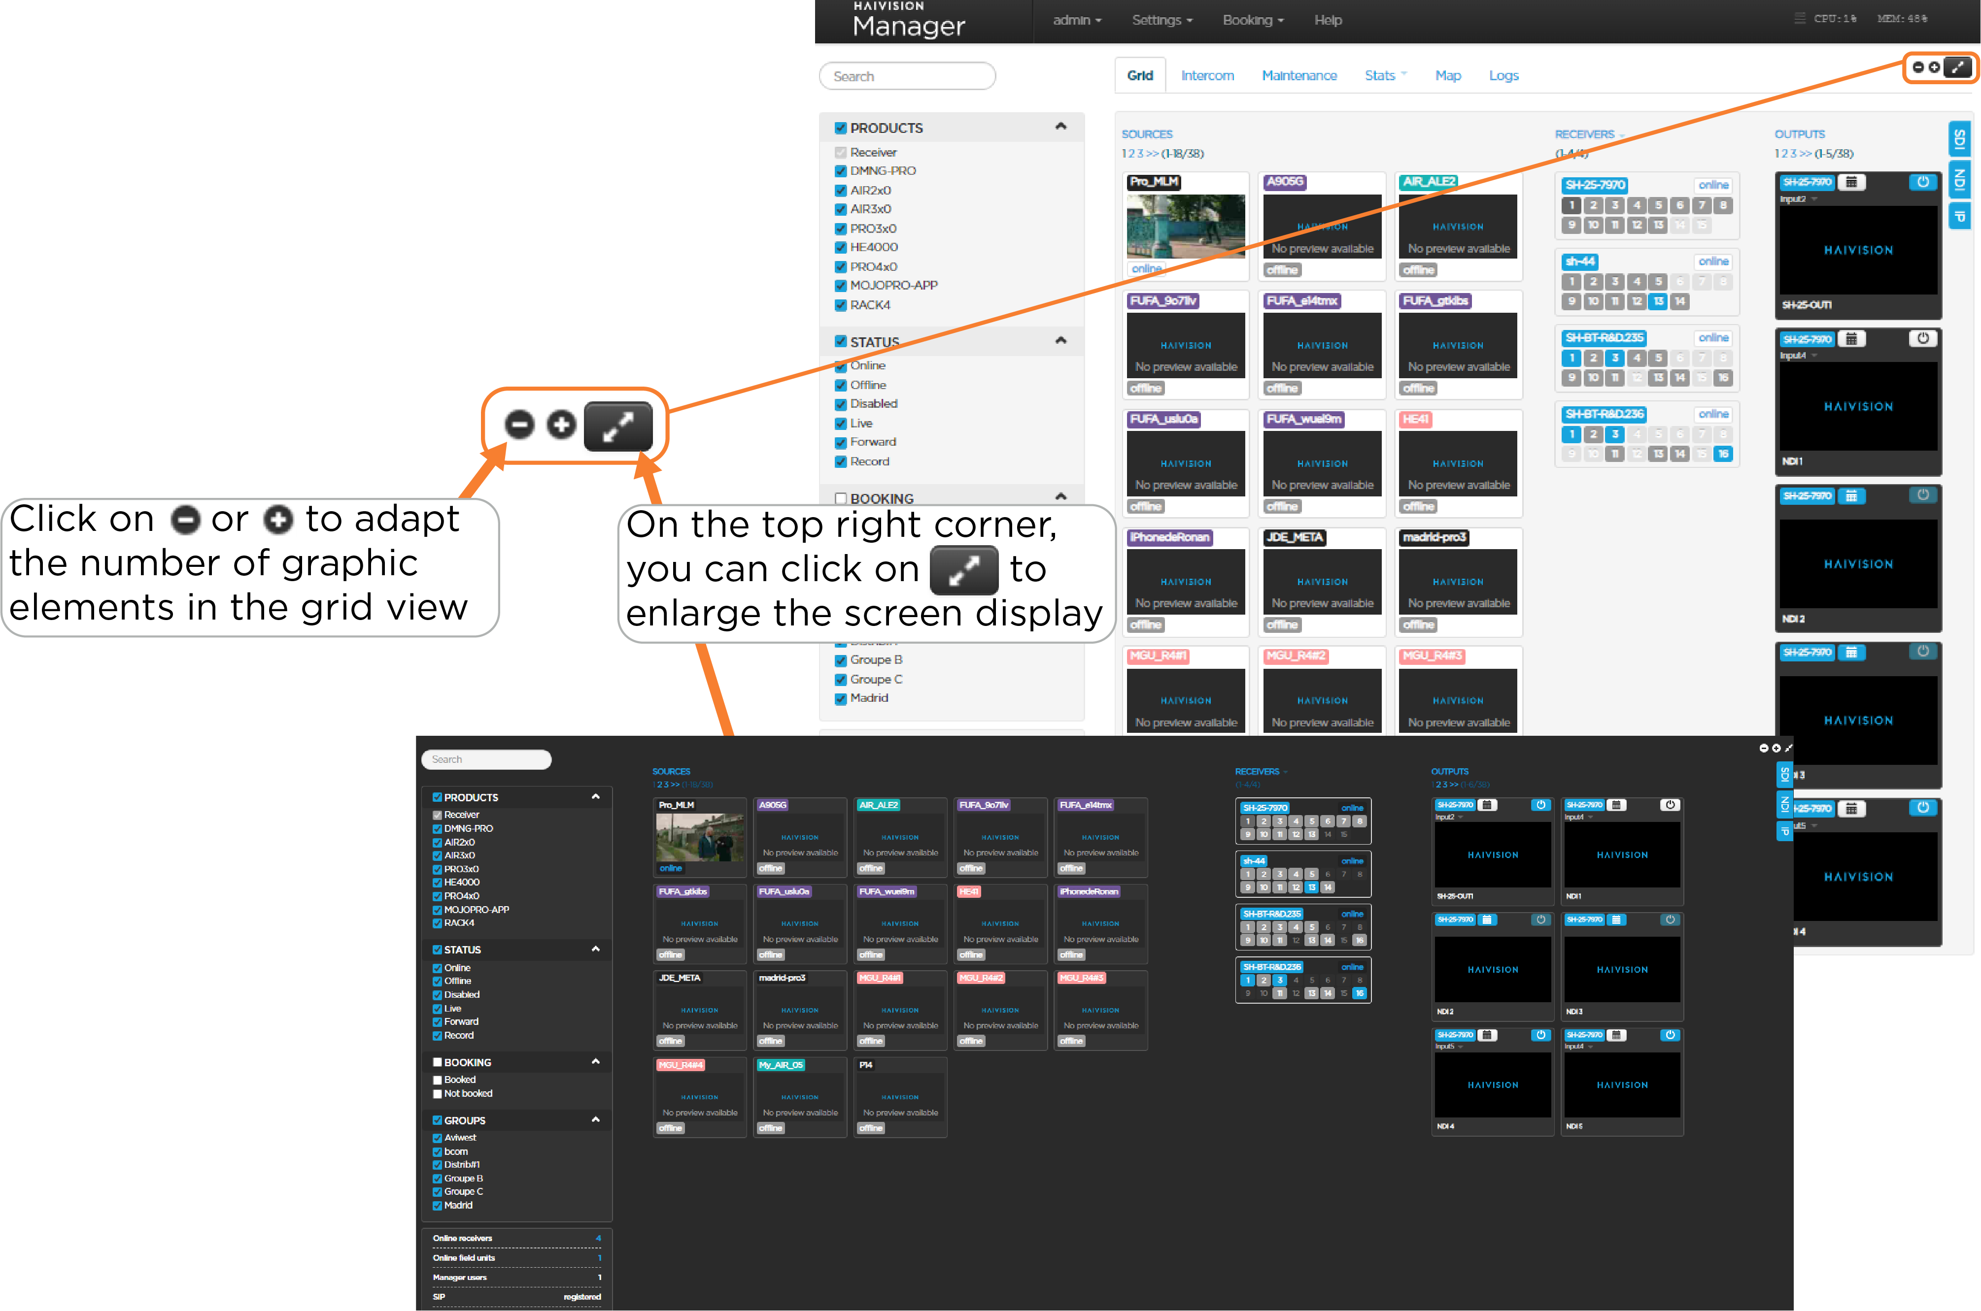Click the minus icon to reduce grid elements
Screen dimensions: 1981x1311
tap(1918, 68)
